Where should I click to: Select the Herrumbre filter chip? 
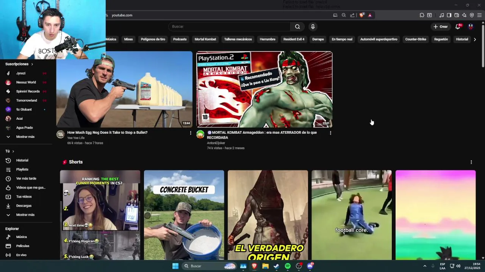click(x=268, y=39)
